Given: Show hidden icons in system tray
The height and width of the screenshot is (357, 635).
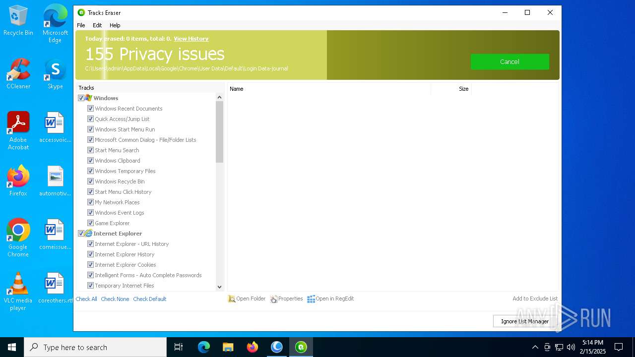Looking at the screenshot, I should click(535, 347).
